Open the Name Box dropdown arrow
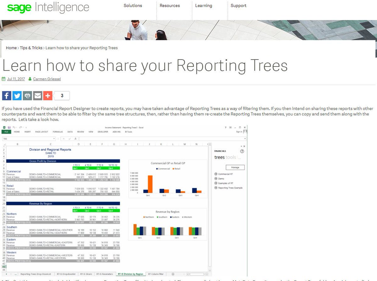This screenshot has height=281, width=377. [54, 139]
